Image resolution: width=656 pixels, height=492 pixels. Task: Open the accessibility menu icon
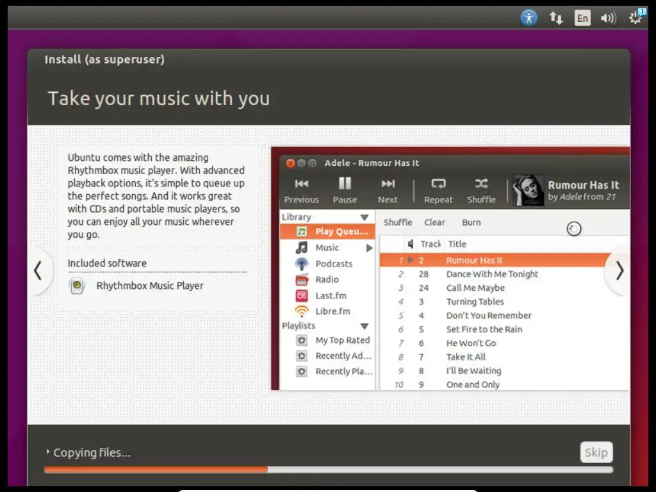(529, 17)
